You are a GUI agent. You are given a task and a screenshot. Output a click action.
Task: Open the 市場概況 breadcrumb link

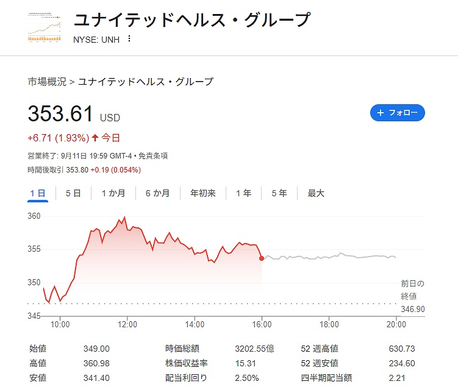click(47, 81)
